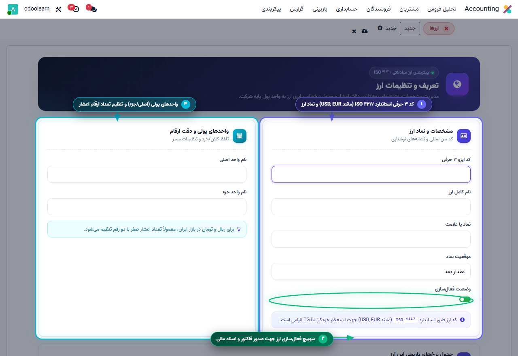Open the موقعیت نماد dropdown

point(371,271)
